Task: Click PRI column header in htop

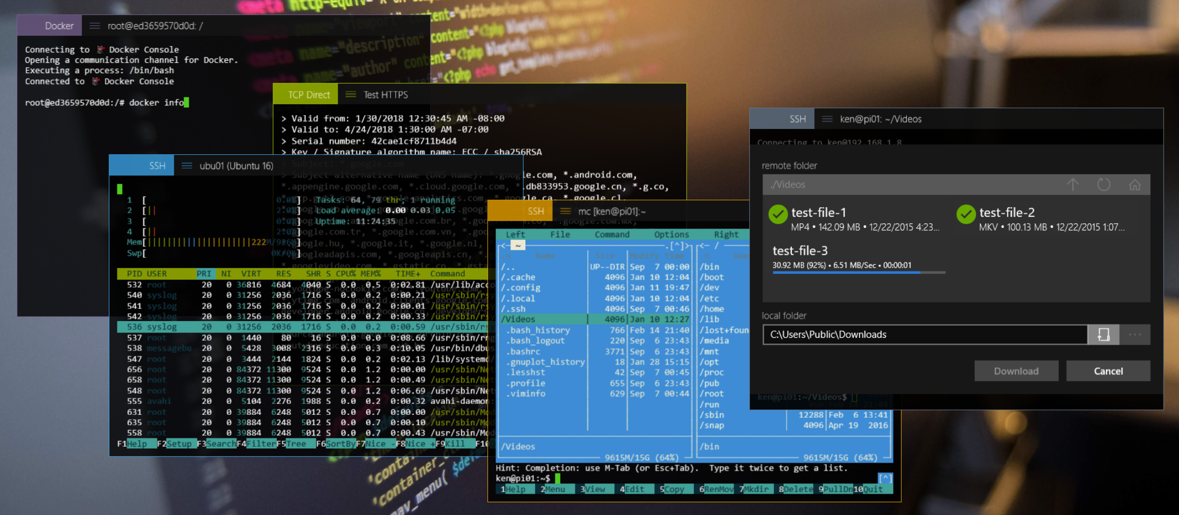Action: (x=204, y=274)
